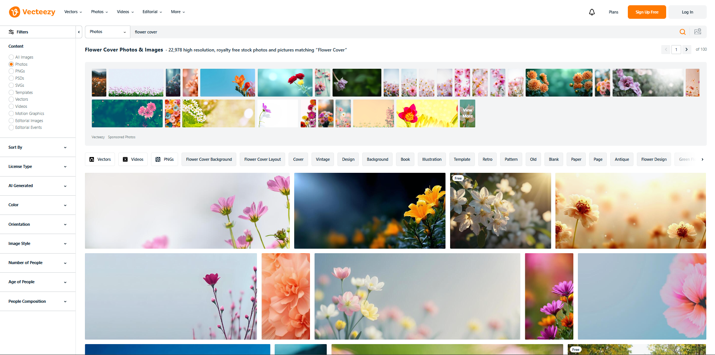
Task: Click the Illustration tag
Action: click(432, 159)
